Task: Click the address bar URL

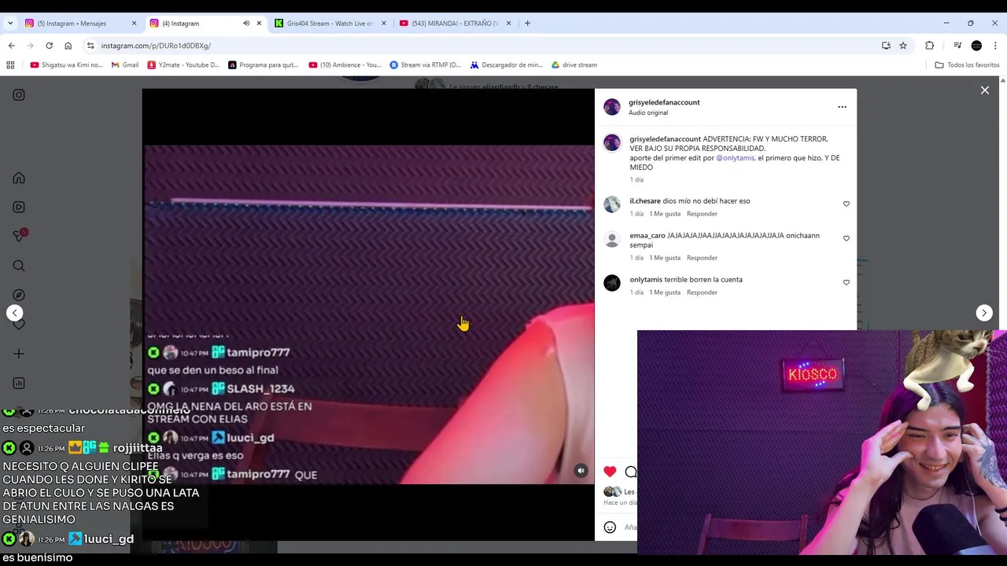Action: point(156,46)
